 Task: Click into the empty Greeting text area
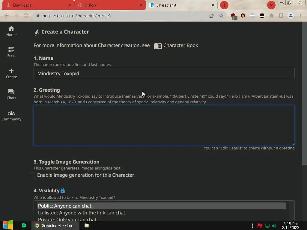164,125
